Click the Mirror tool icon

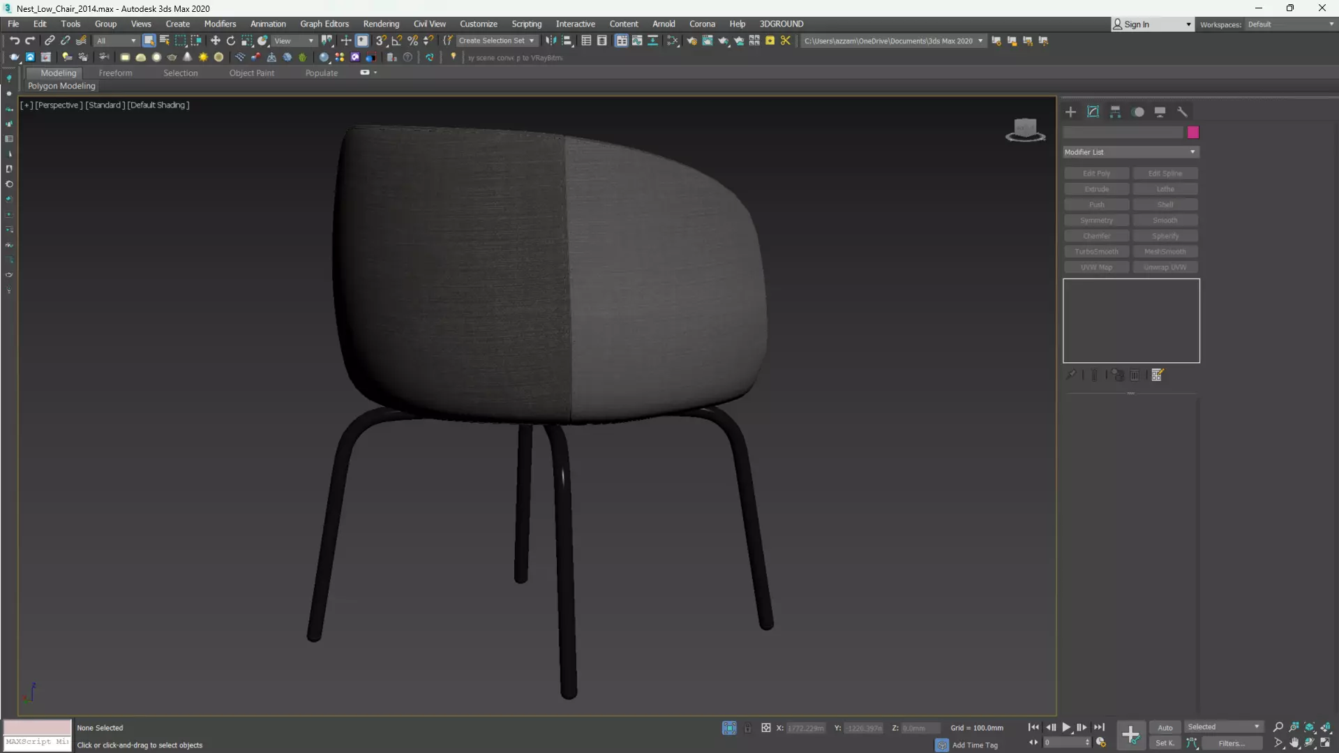pos(551,40)
